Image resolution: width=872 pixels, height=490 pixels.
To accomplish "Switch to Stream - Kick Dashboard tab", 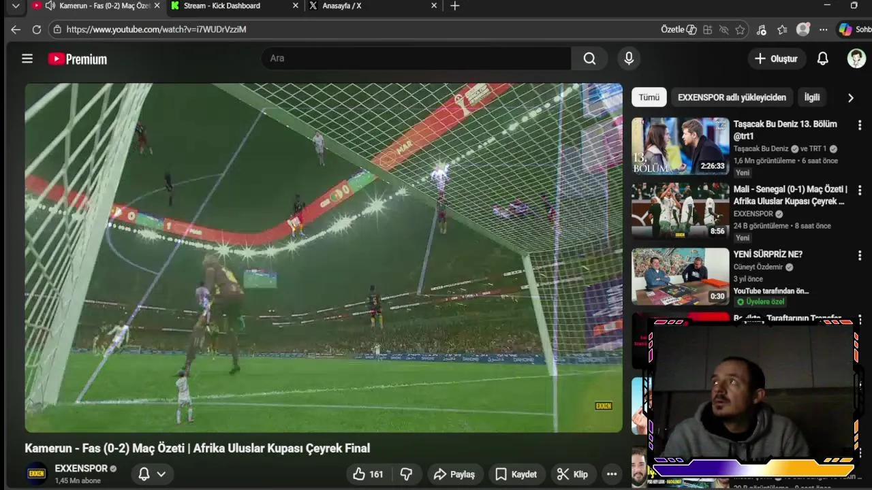I will (x=222, y=5).
